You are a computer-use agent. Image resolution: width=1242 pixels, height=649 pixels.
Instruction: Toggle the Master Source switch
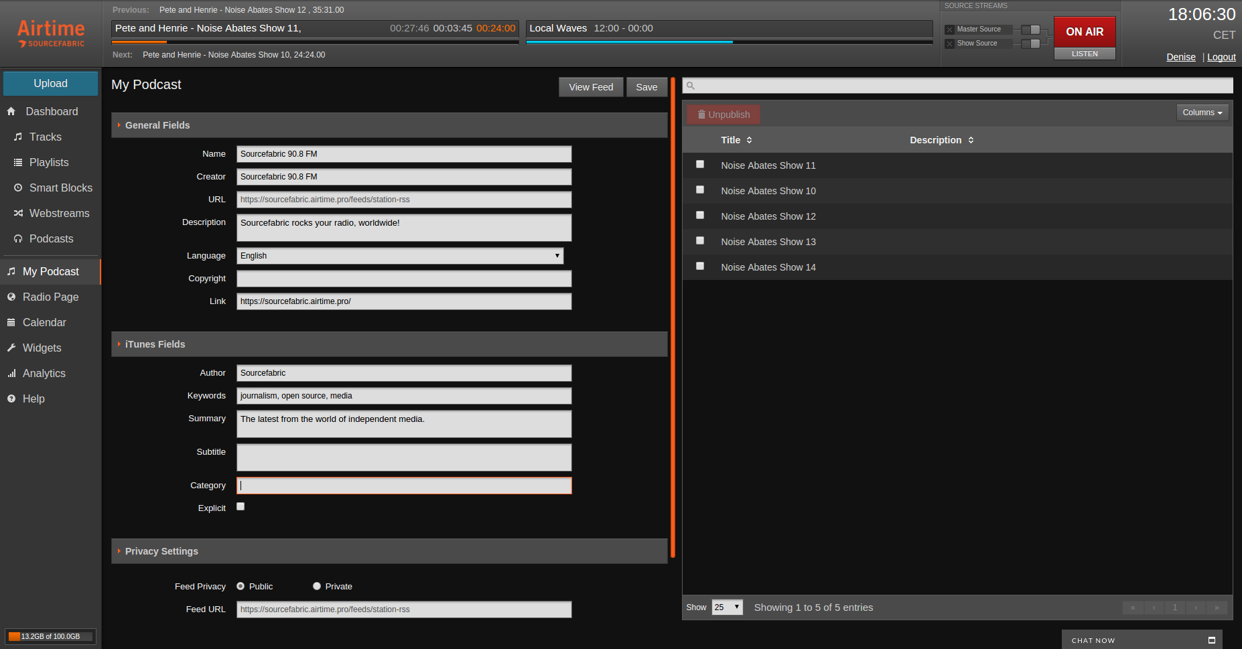click(x=1030, y=29)
